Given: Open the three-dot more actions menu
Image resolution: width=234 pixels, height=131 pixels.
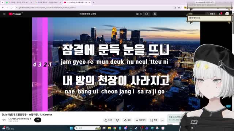Looking at the screenshot, I should click(162, 120).
